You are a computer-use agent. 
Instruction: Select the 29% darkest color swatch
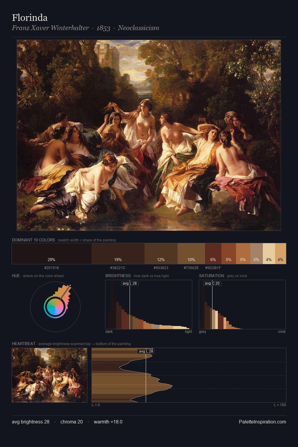(52, 254)
